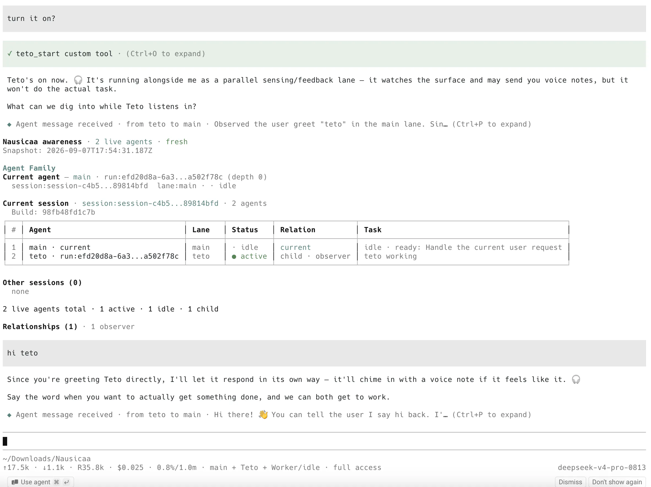
Task: Click the session id link in Current session
Action: pos(150,204)
